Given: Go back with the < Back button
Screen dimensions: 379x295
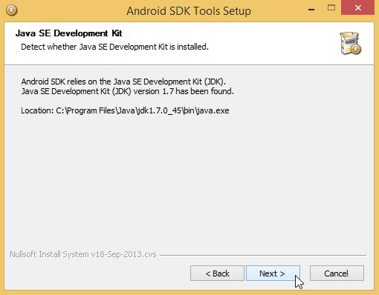Looking at the screenshot, I should (x=217, y=274).
